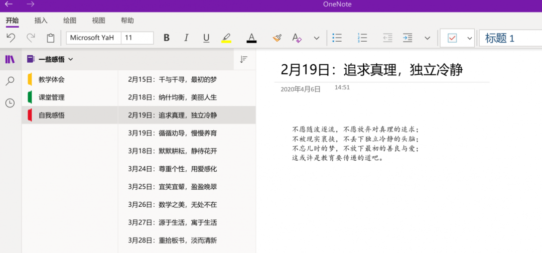Open the 绘图 tab

[69, 21]
